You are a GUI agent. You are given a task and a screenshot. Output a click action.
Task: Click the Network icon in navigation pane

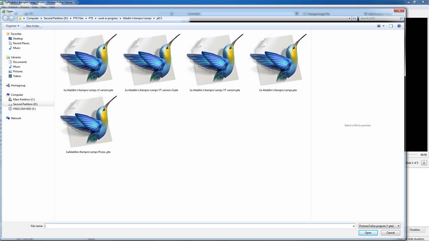tap(8, 118)
